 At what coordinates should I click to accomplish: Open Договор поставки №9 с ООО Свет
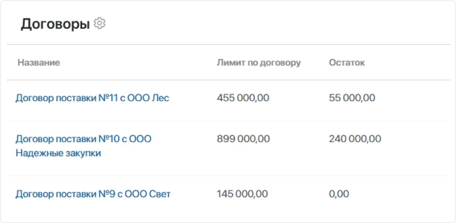pos(93,194)
